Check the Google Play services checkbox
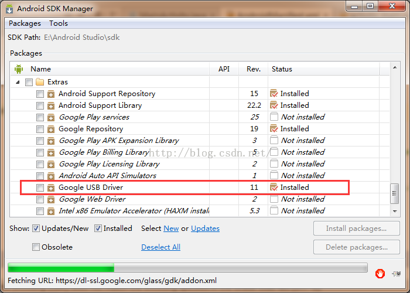410x293 pixels. [40, 117]
